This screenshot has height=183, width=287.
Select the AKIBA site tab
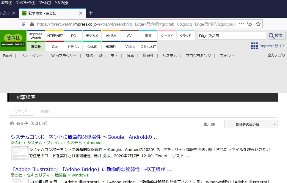point(111,36)
